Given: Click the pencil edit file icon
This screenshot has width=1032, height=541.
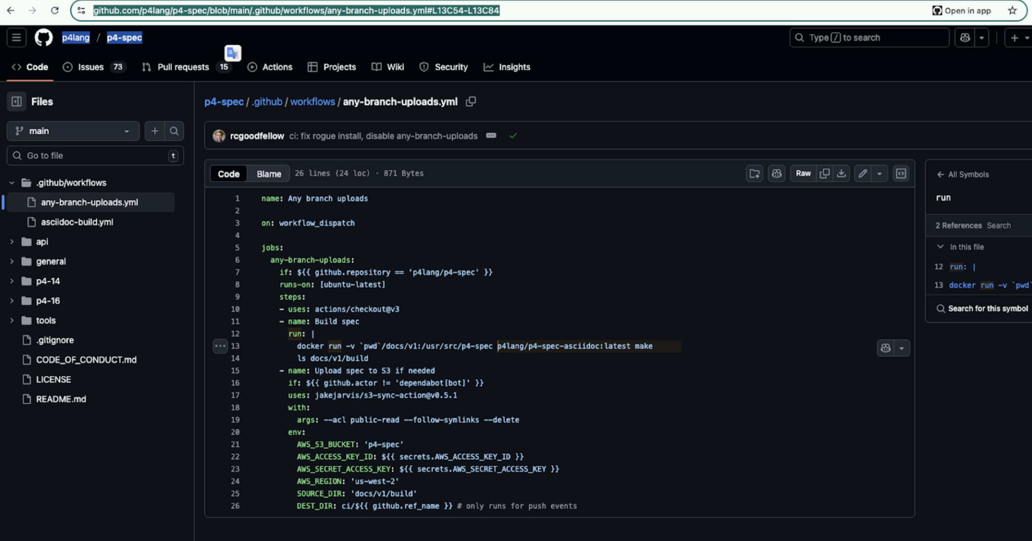Looking at the screenshot, I should tap(862, 173).
